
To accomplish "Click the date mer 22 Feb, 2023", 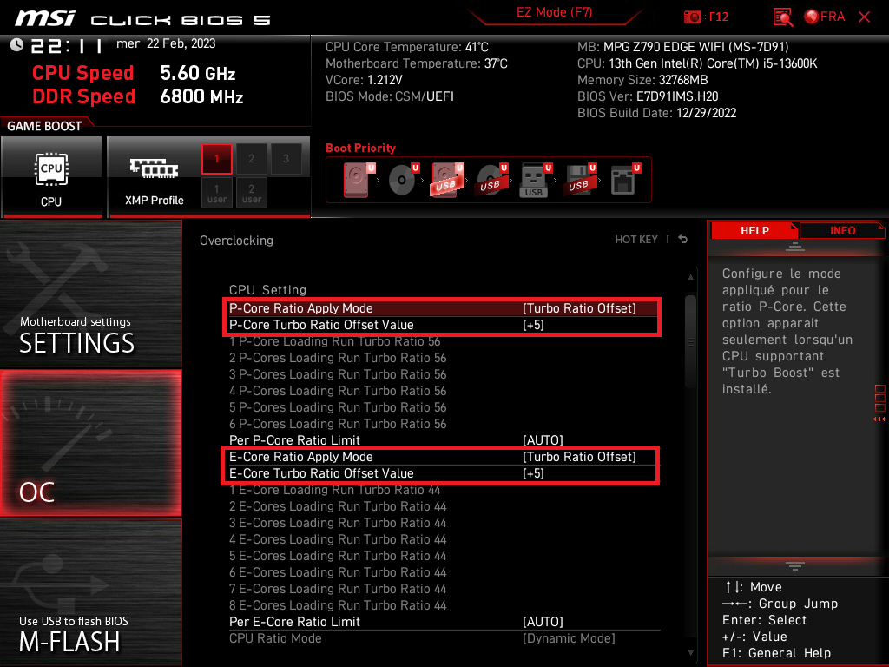I will click(166, 43).
